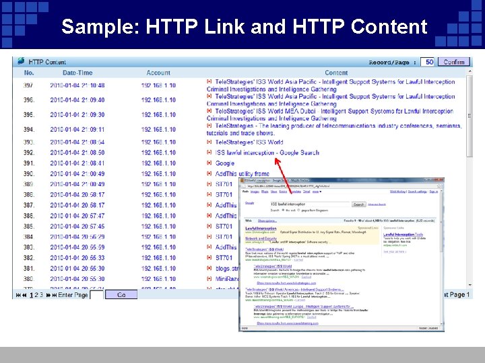Click the Date-Time column header
This screenshot has width=485, height=363.
coord(77,73)
